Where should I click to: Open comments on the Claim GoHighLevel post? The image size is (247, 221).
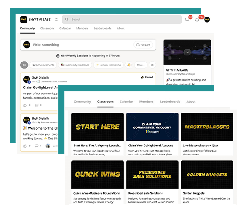click(36, 105)
